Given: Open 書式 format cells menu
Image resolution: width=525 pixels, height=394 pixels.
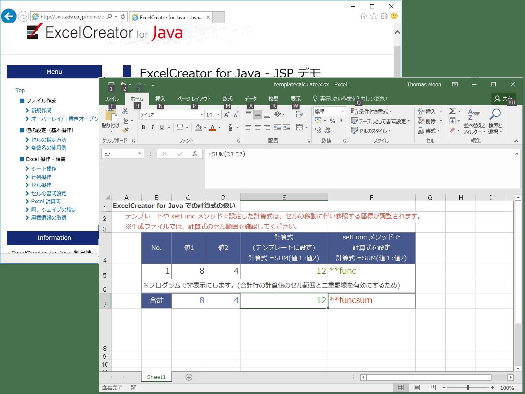Looking at the screenshot, I should 429,131.
